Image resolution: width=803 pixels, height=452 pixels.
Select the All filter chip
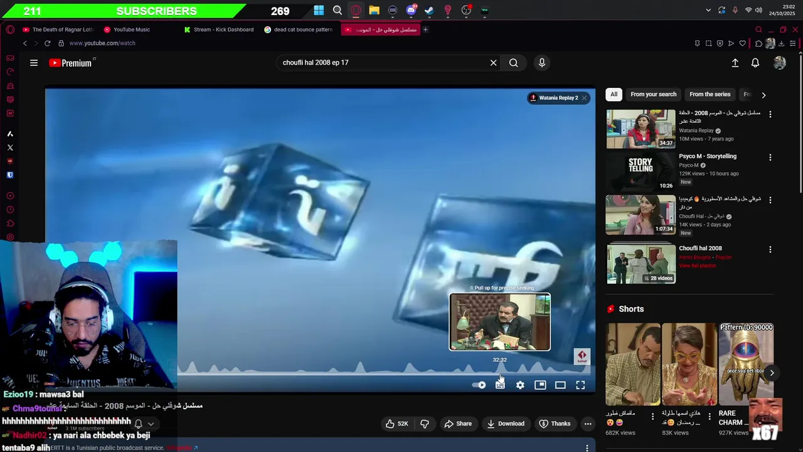[614, 94]
